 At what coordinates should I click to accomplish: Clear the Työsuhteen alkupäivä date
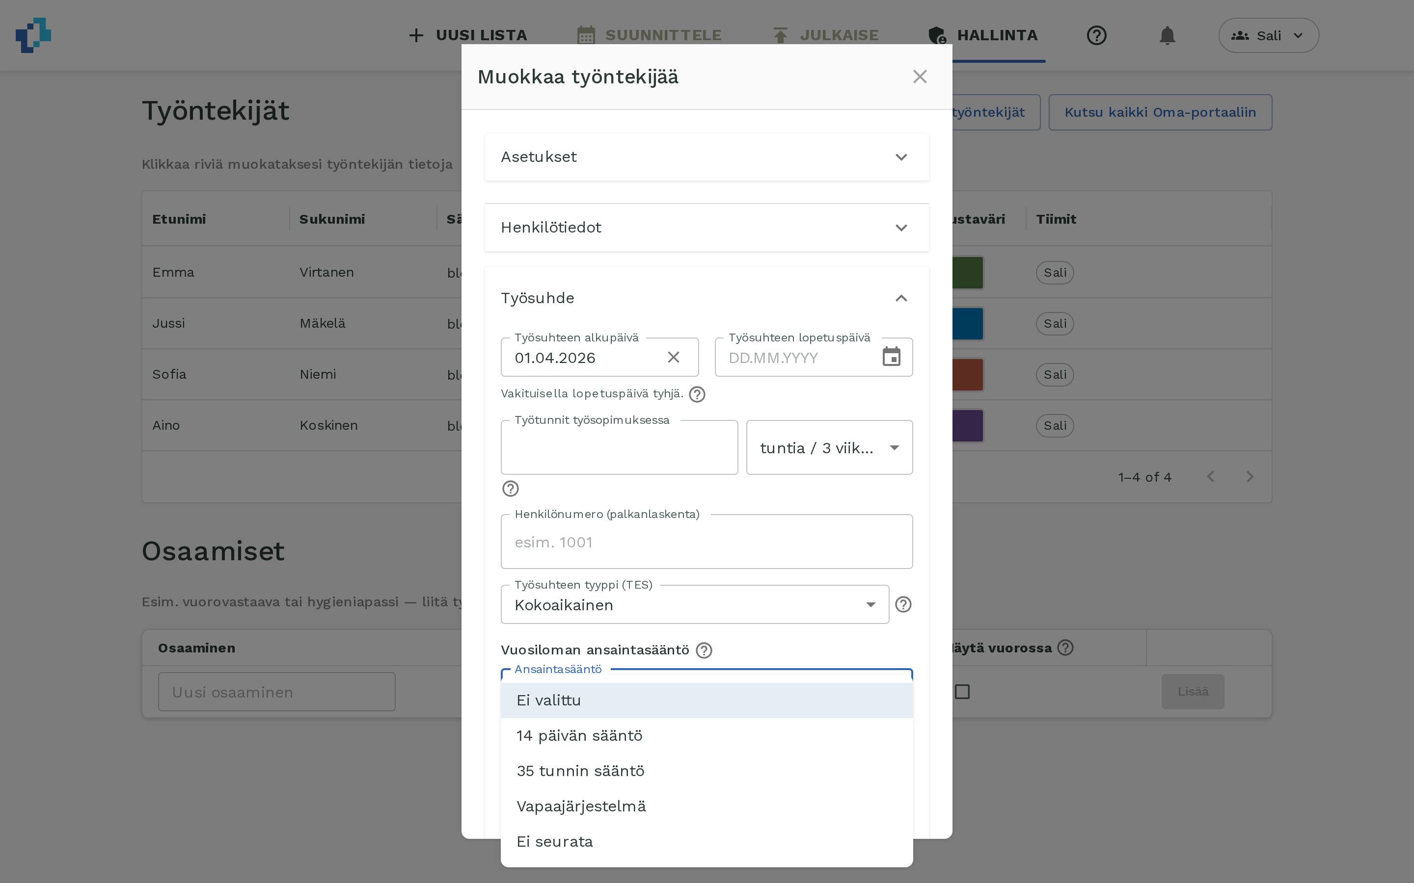(x=673, y=358)
